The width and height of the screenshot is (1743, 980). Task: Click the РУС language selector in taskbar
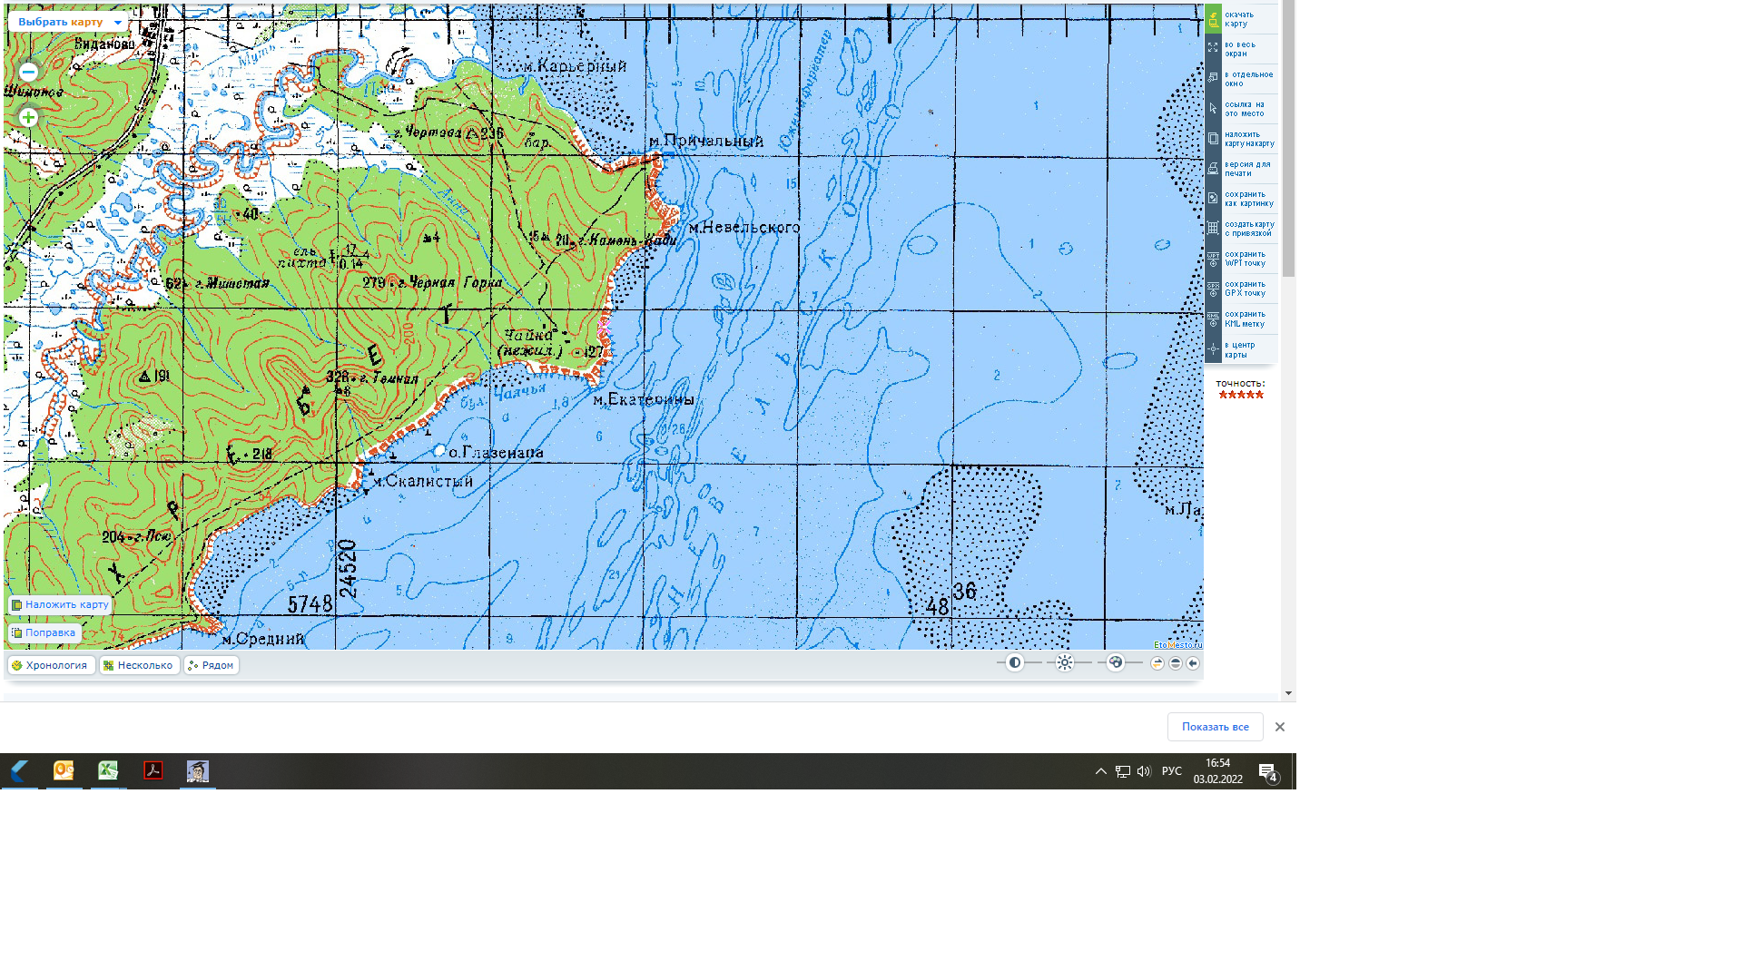pos(1171,771)
